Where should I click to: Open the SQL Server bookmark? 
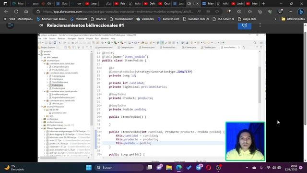coord(224,19)
